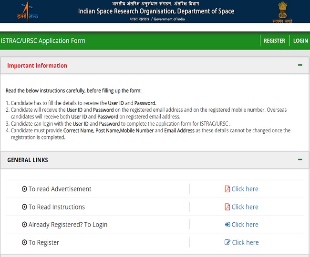Click the GENERAL LINKS panel heading

point(28,160)
